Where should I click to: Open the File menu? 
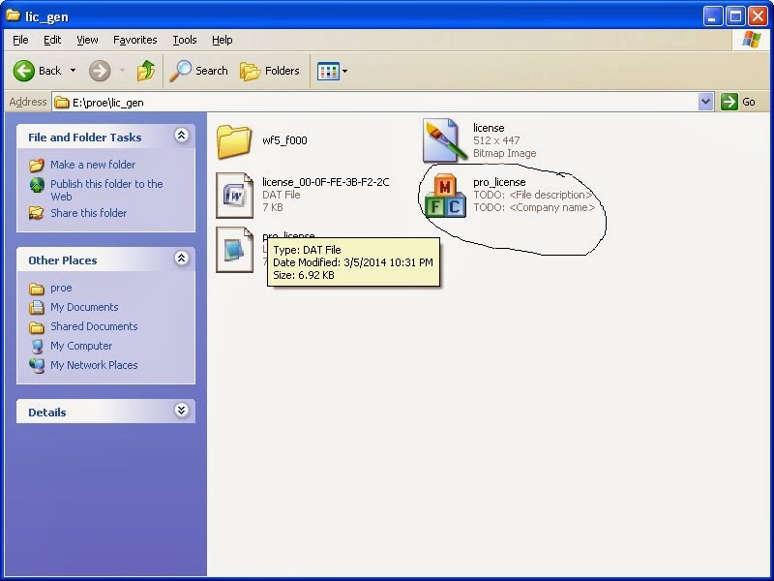(20, 40)
